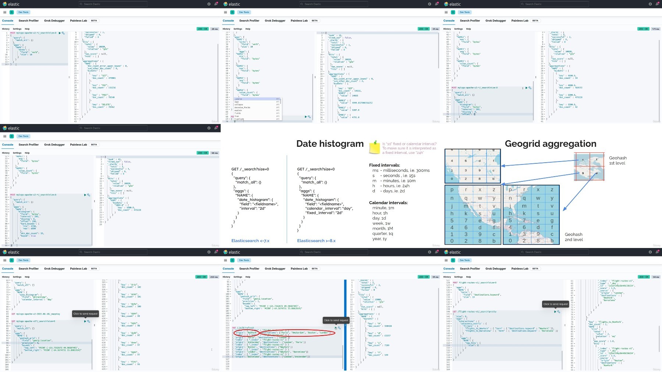Open Settings in top-middle panel
The height and width of the screenshot is (372, 662).
(238, 29)
